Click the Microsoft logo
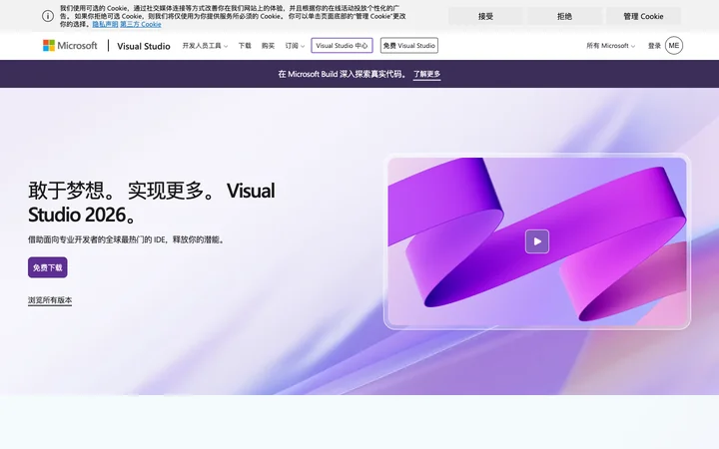The height and width of the screenshot is (449, 719). 70,45
